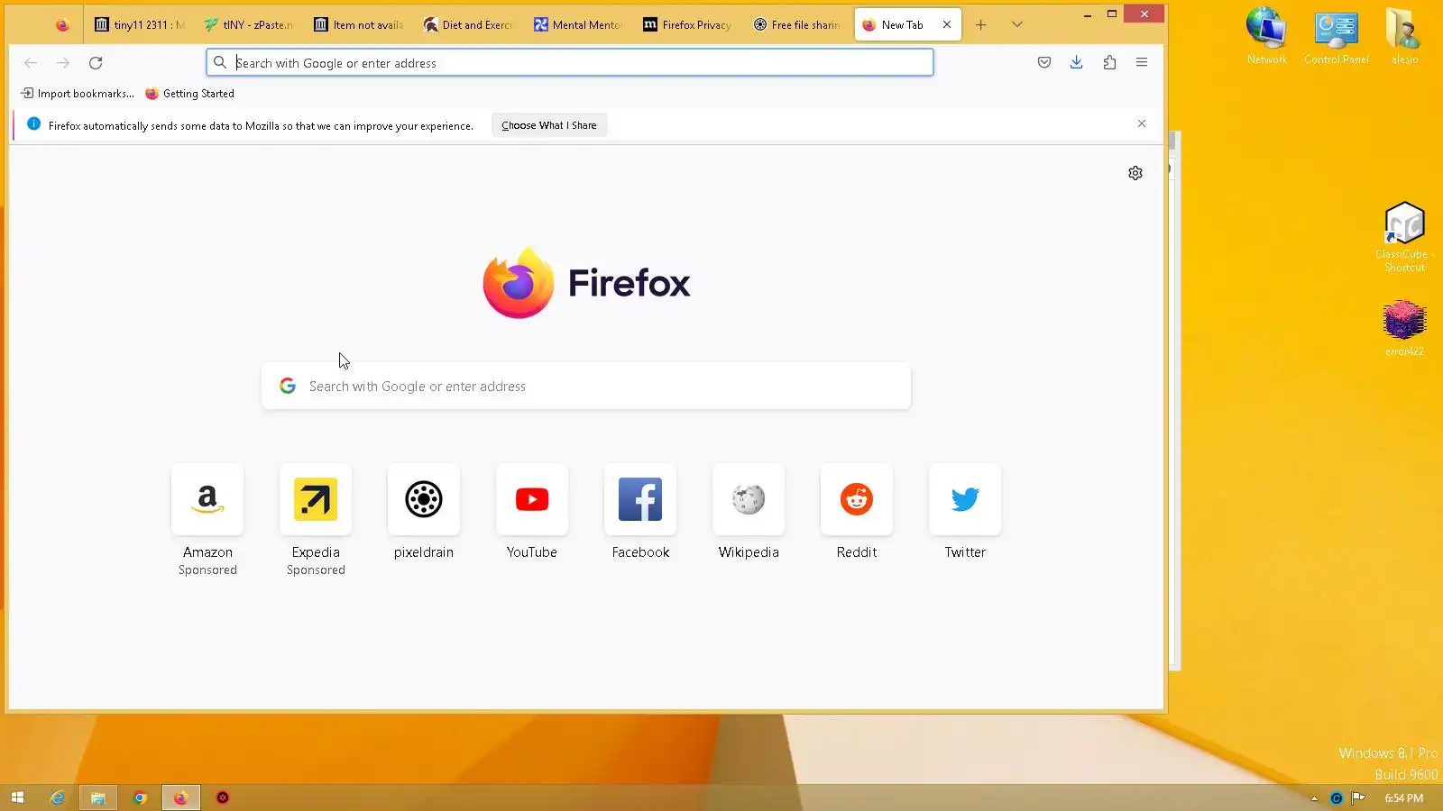The image size is (1443, 811).
Task: Open the Windows Start button
Action: (x=17, y=797)
